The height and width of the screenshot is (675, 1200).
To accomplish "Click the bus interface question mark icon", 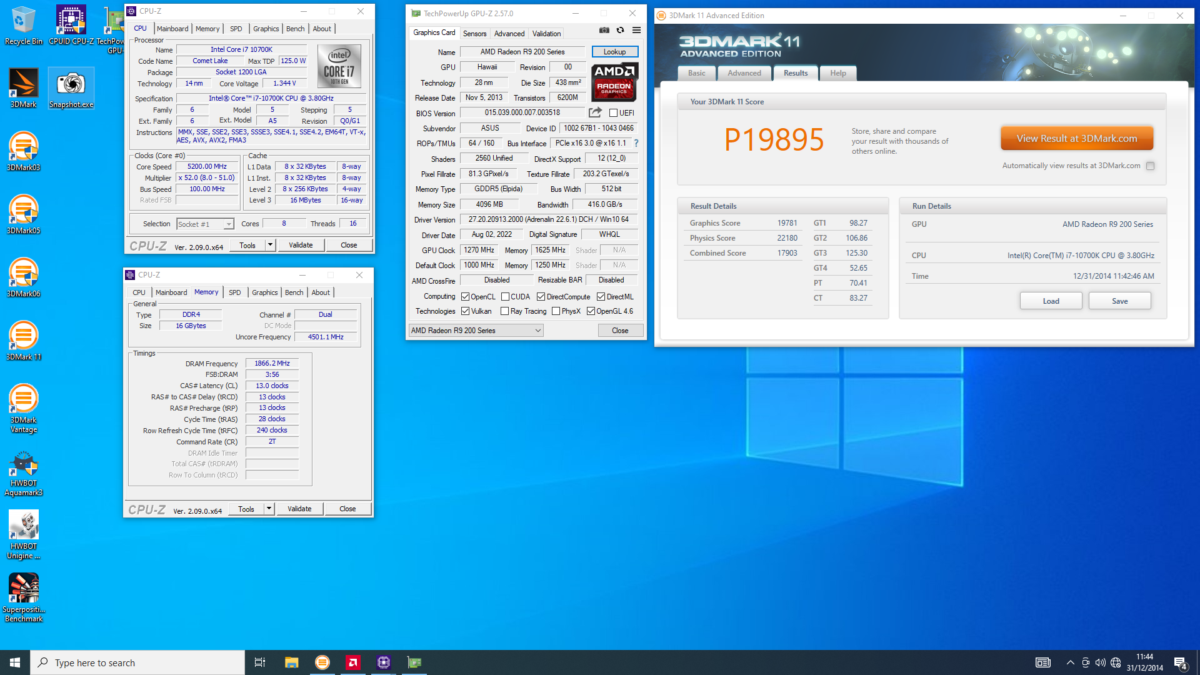I will [636, 143].
